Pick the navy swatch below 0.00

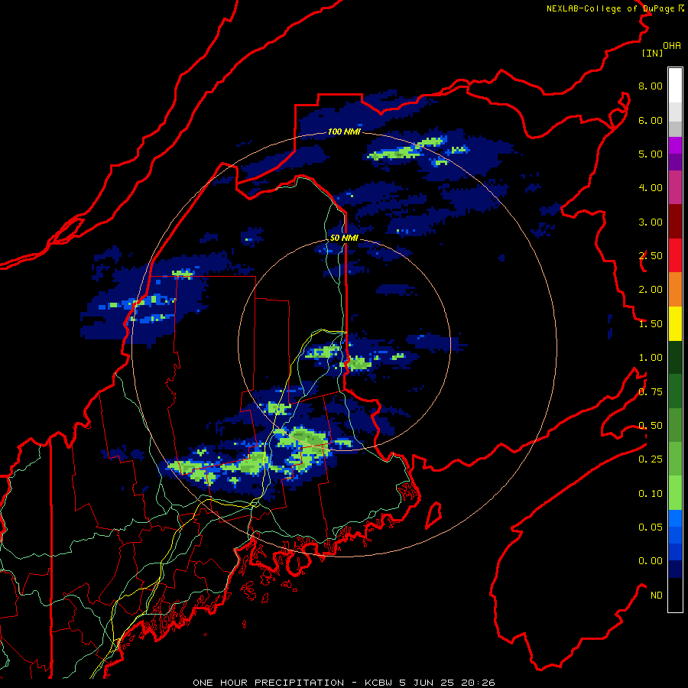[x=675, y=569]
